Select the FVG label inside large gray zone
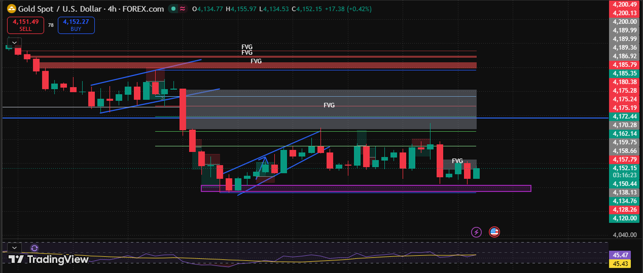The image size is (643, 273). click(329, 105)
